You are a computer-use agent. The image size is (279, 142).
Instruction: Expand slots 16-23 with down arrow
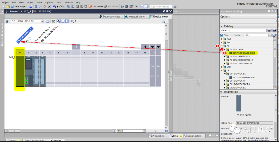pos(152,47)
